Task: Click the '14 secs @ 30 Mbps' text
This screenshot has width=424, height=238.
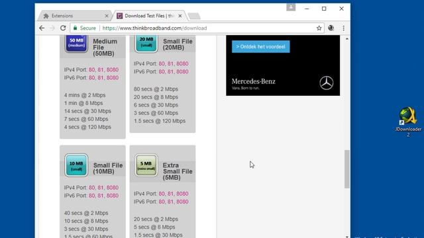Action: click(87, 111)
